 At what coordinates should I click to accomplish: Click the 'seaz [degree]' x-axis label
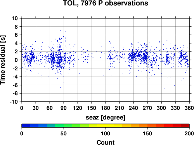pos(106,118)
